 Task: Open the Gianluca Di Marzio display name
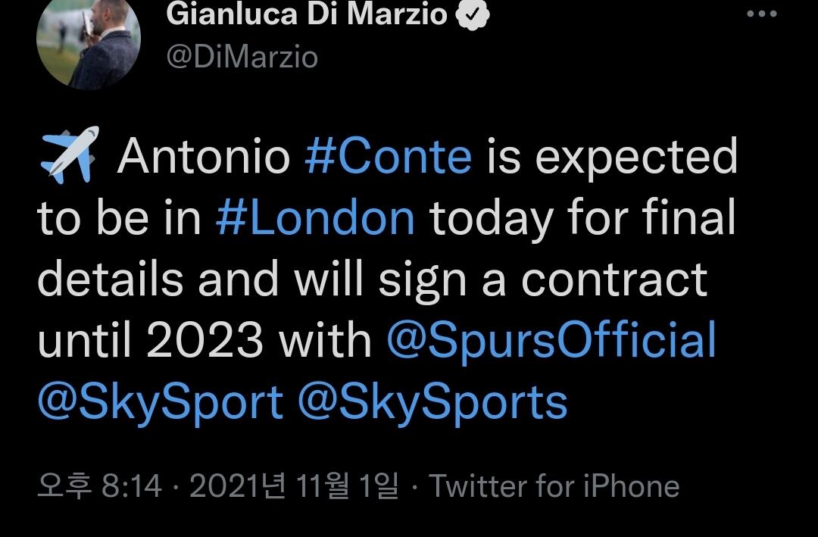[307, 14]
